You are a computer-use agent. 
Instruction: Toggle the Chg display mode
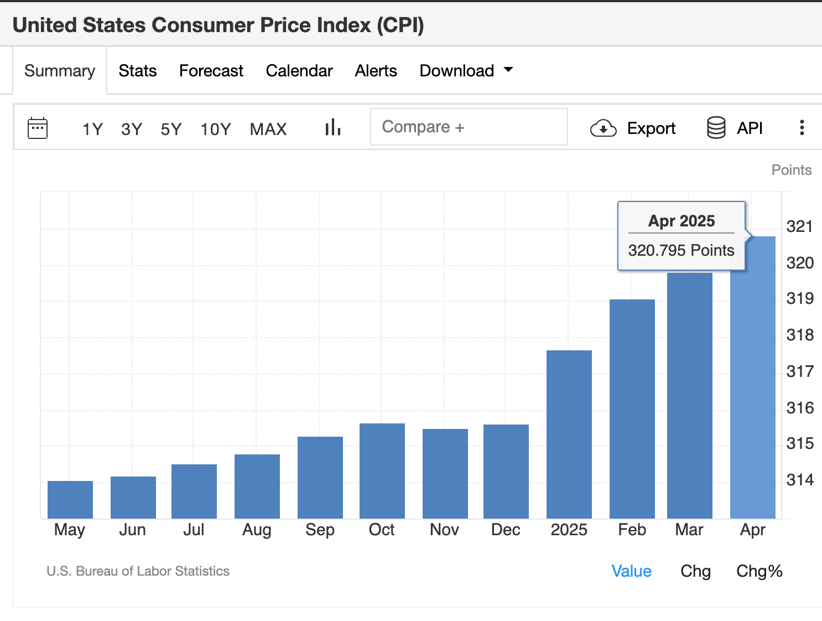[695, 571]
